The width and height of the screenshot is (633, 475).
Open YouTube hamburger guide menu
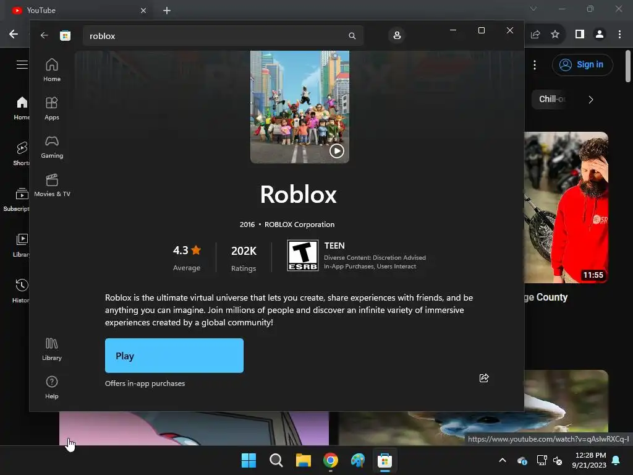[x=22, y=64]
